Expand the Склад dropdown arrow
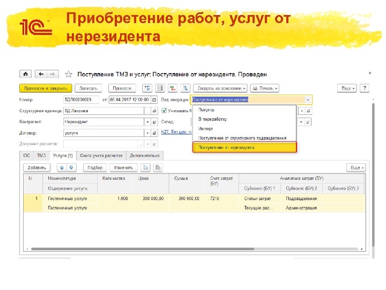The width and height of the screenshot is (386, 290). pos(301,122)
